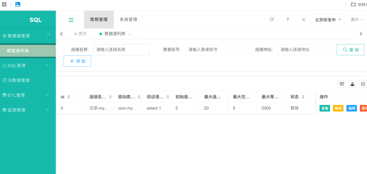Click the 最大空… column header
Image resolution: width=367 pixels, height=174 pixels.
(x=243, y=97)
